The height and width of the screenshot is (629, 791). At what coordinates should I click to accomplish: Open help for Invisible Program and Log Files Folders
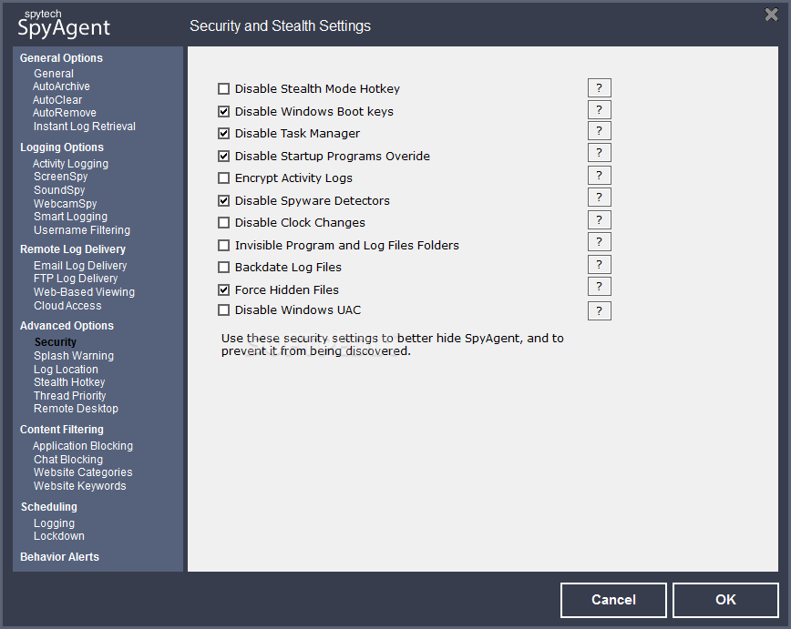(x=600, y=242)
